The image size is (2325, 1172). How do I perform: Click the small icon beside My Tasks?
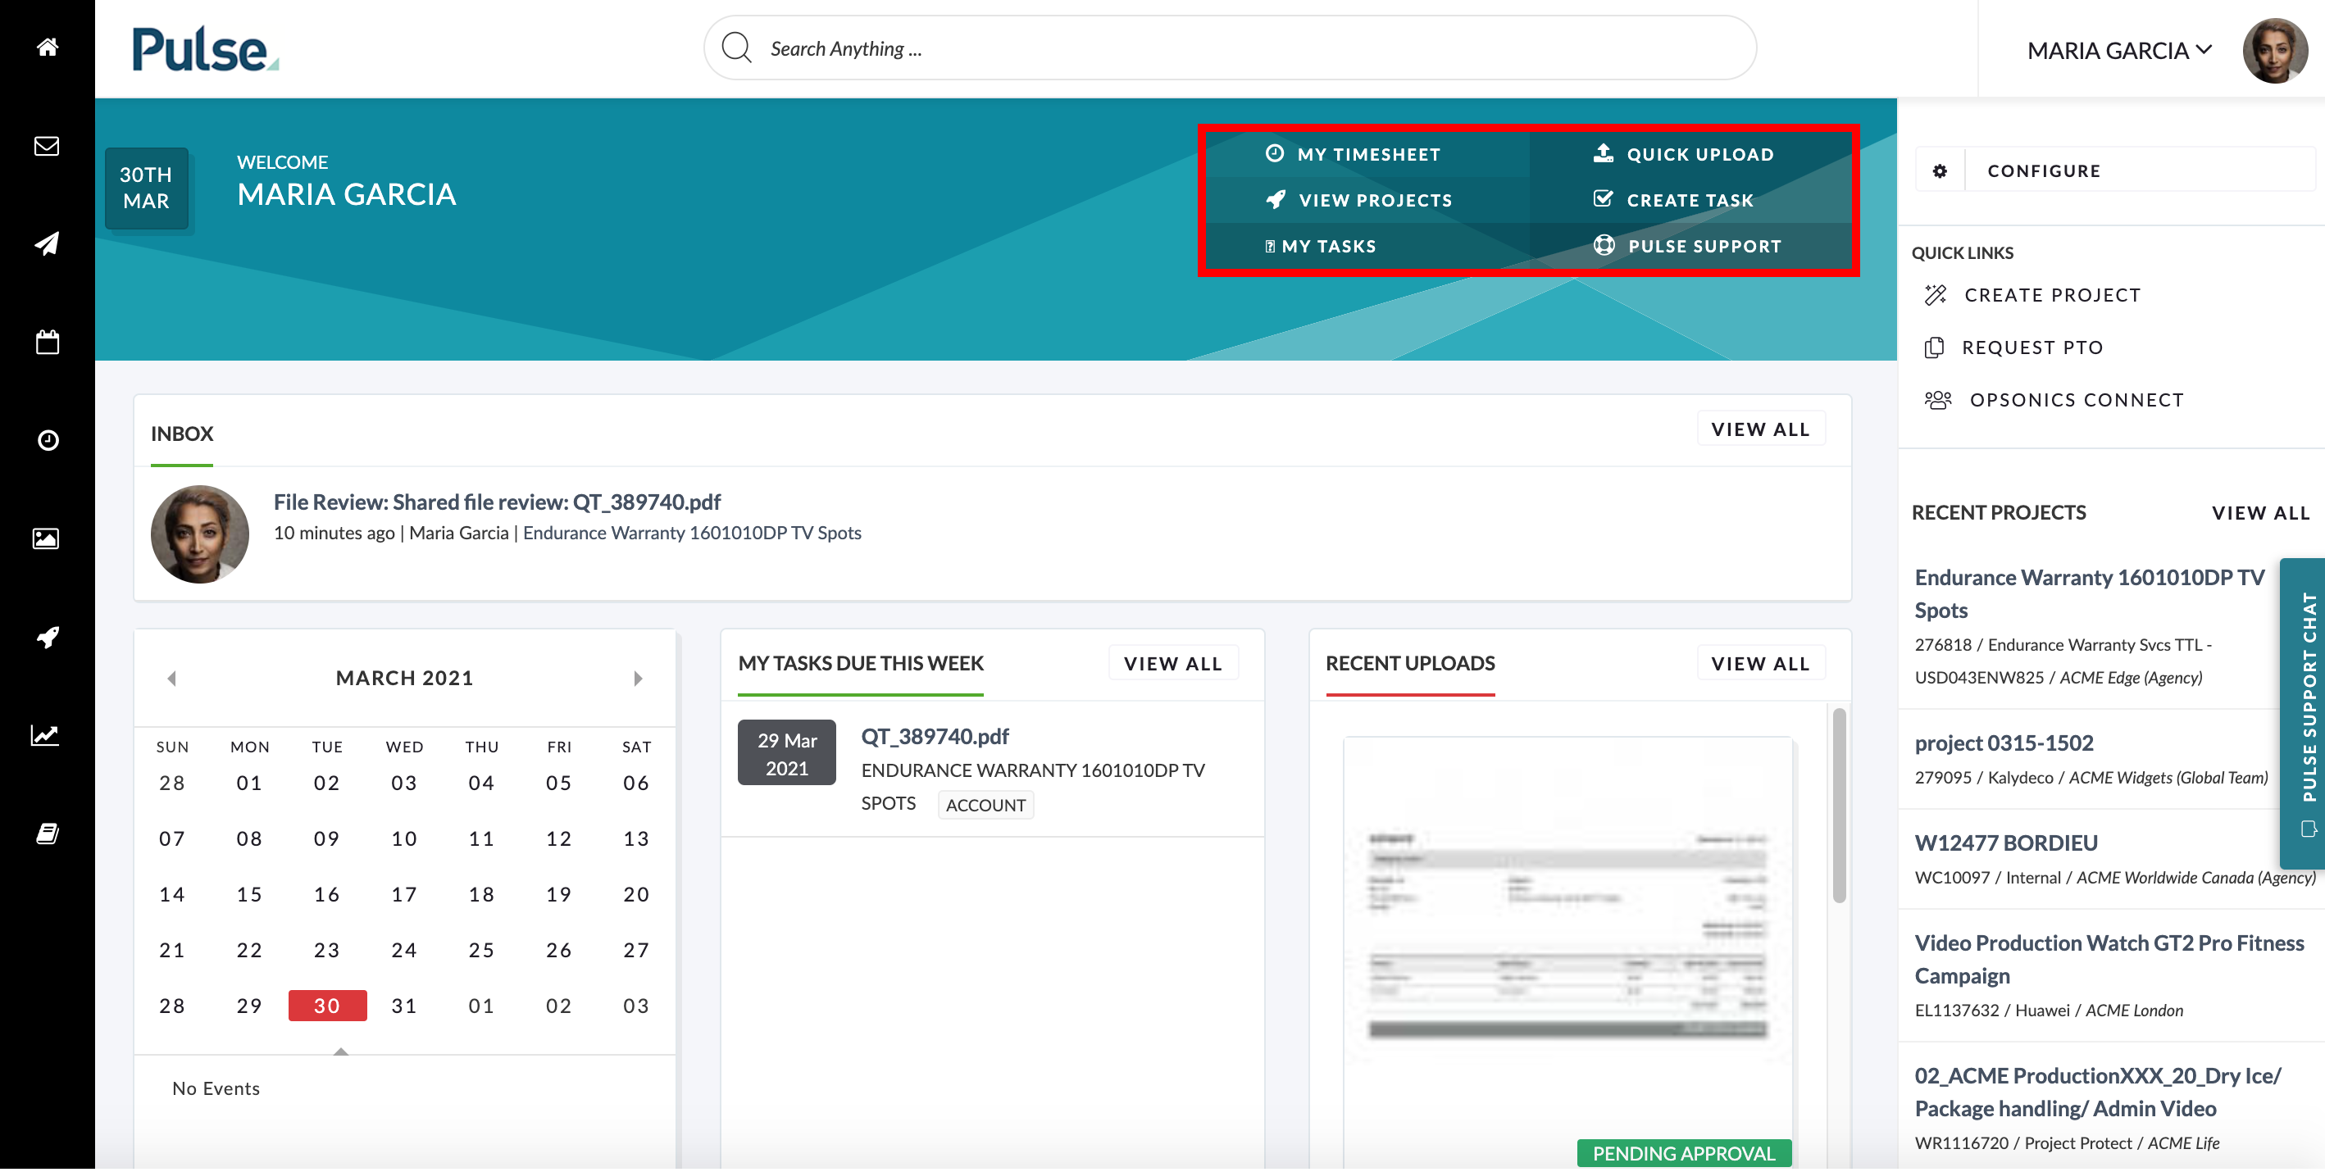click(x=1270, y=247)
